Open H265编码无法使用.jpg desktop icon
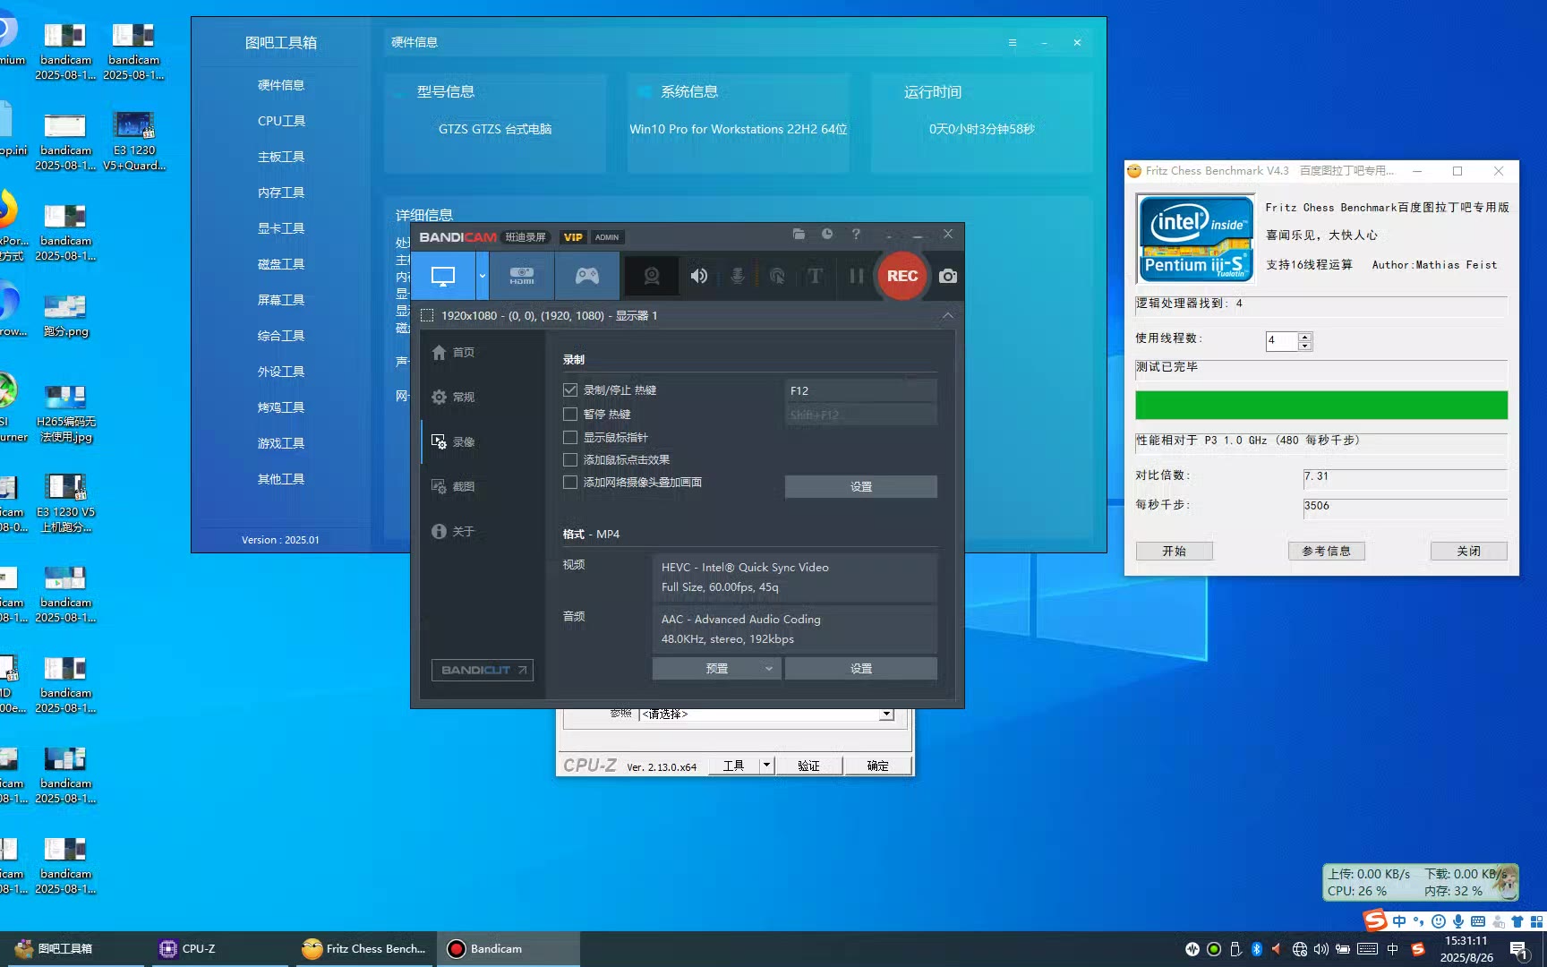This screenshot has height=967, width=1547. (65, 415)
